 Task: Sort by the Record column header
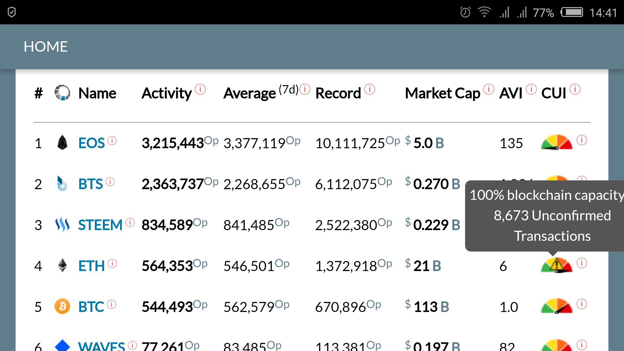pyautogui.click(x=338, y=93)
